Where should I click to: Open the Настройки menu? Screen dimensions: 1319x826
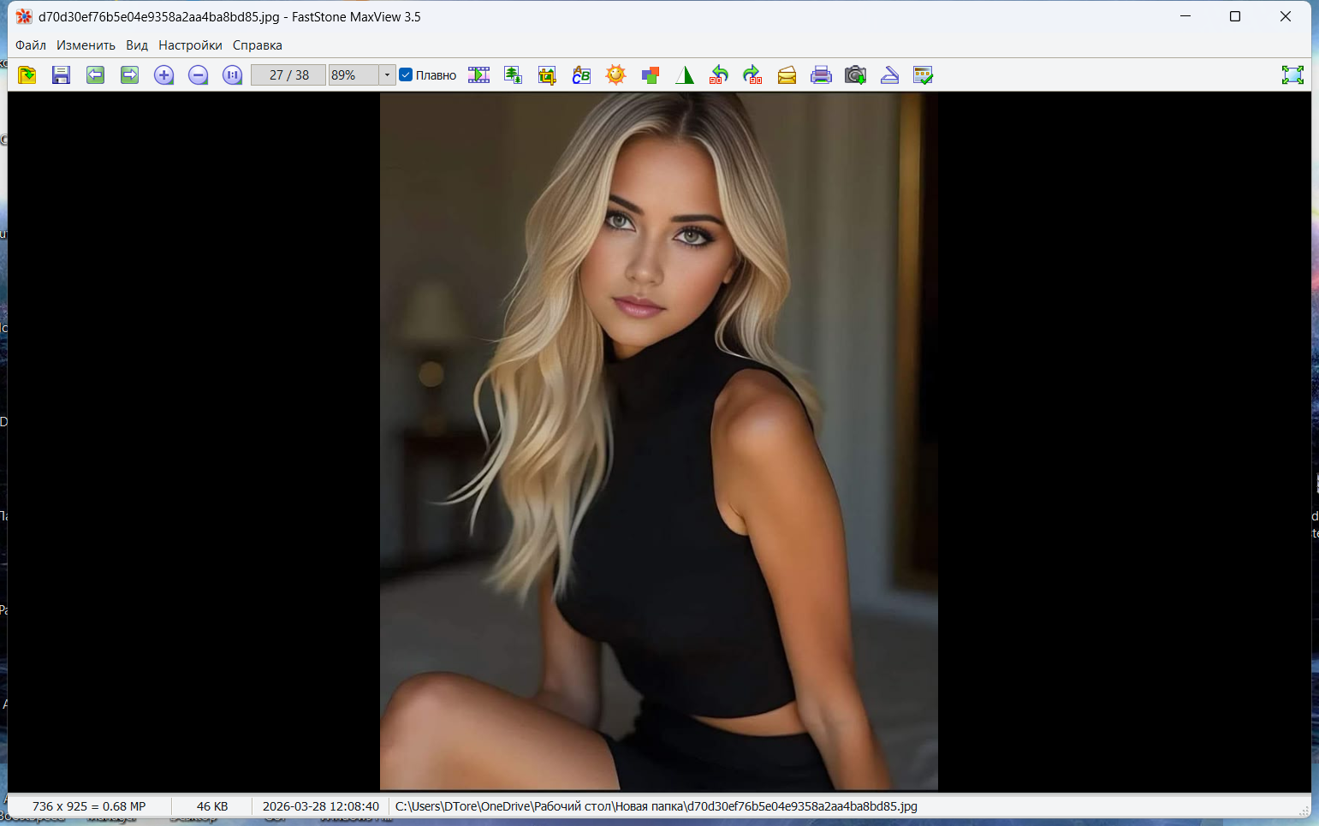coord(190,45)
